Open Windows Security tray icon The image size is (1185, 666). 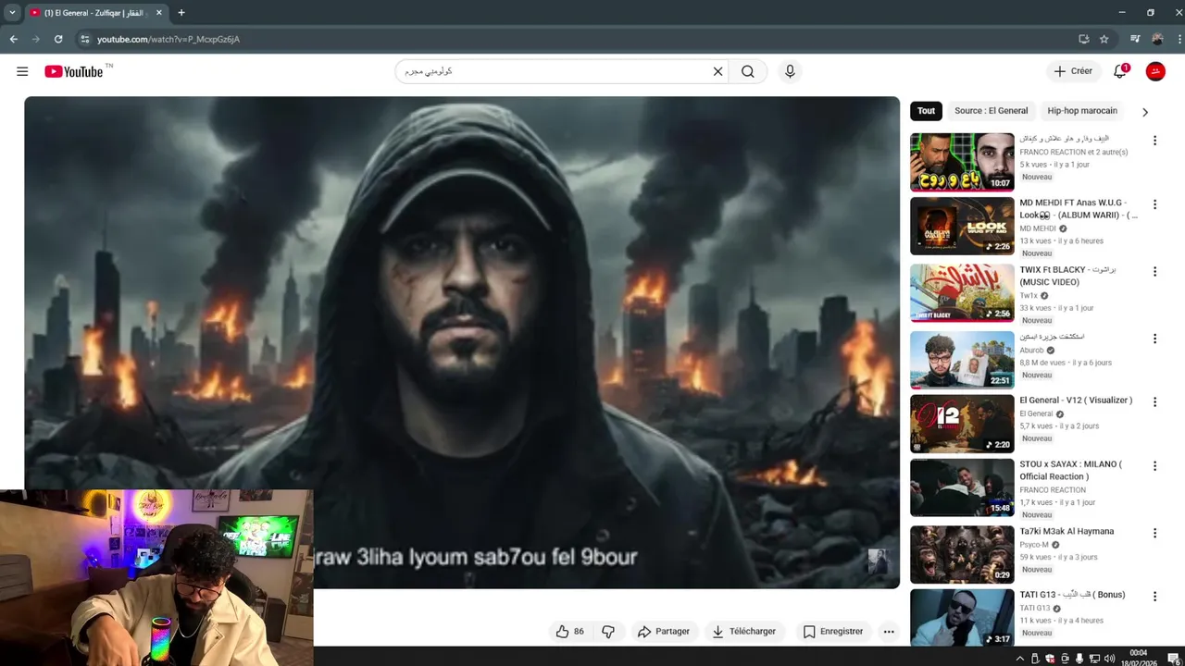click(x=1050, y=659)
